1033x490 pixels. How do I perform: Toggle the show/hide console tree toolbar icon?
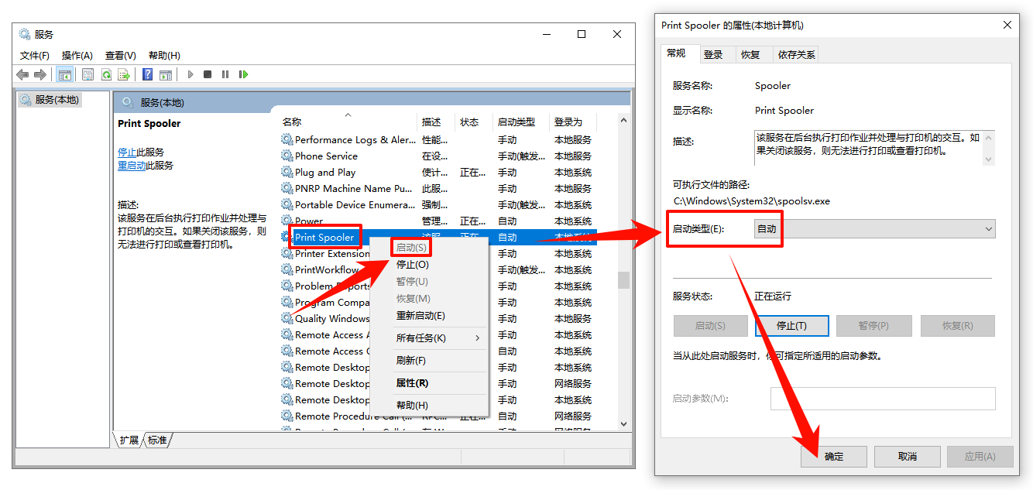click(x=65, y=74)
